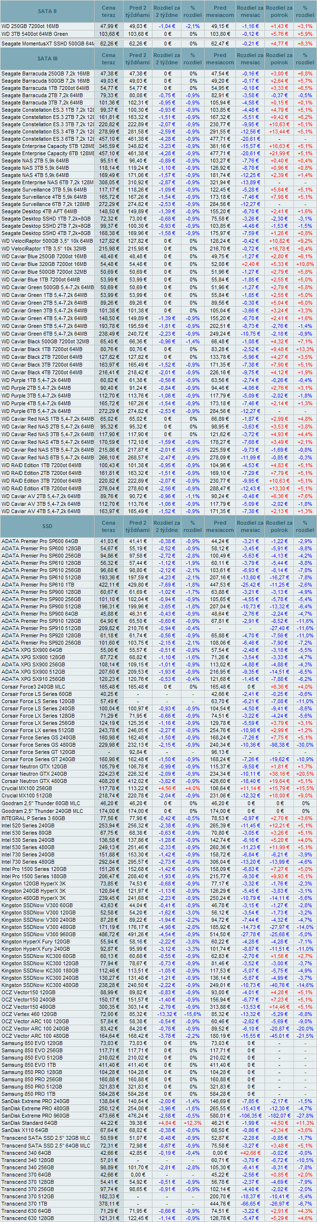Select 'OCZ Vertex 460 120GB' row name
Screen dimensions: 317x1222
tap(29, 1014)
